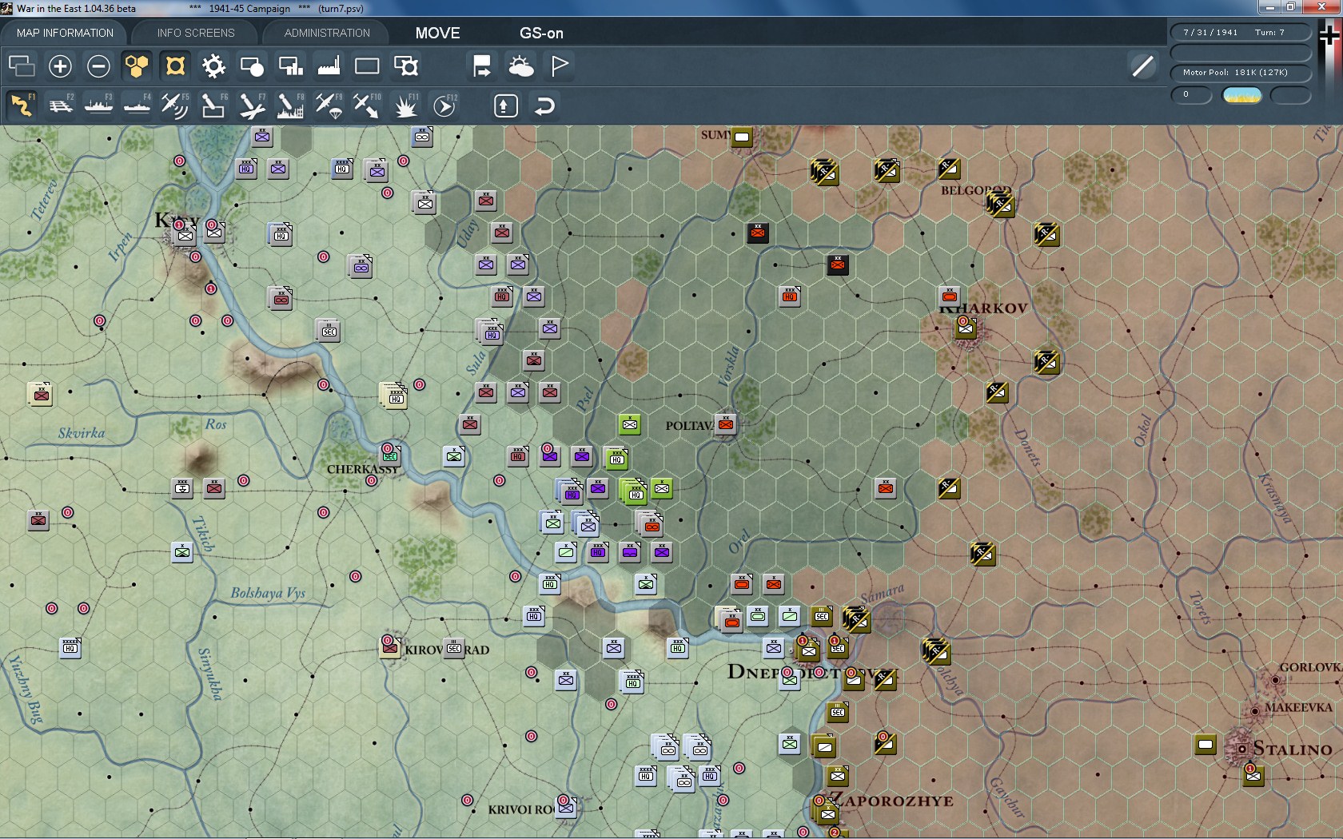Select Air transfer mode icon labeled F10
Image resolution: width=1343 pixels, height=839 pixels.
point(367,105)
